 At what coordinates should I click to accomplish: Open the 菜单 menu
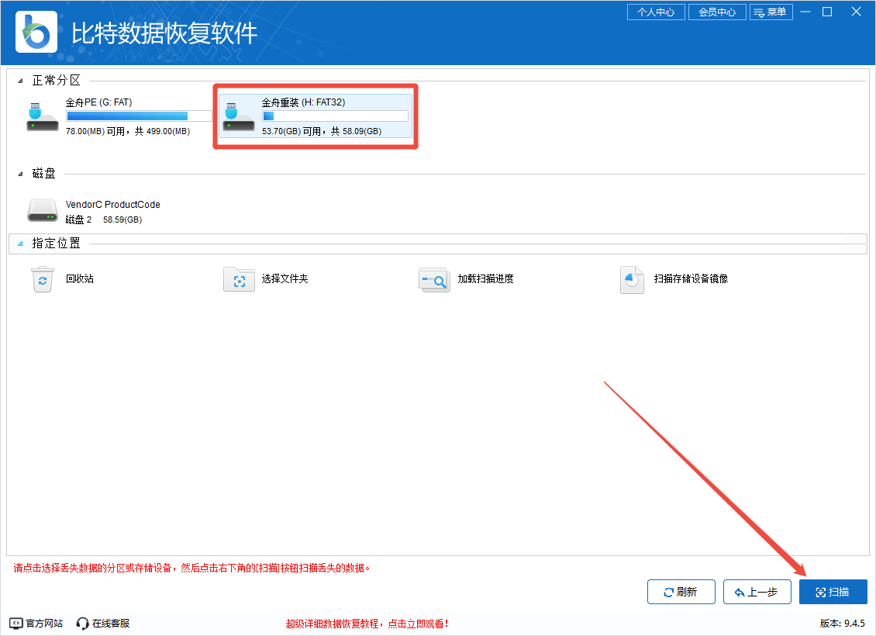770,12
